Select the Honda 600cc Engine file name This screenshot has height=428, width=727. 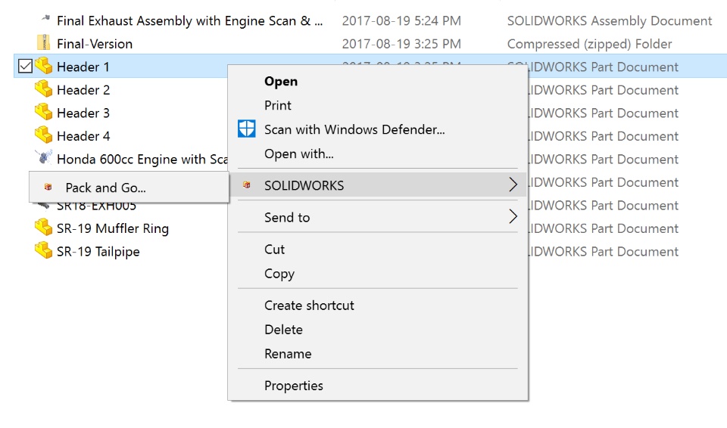click(x=142, y=160)
